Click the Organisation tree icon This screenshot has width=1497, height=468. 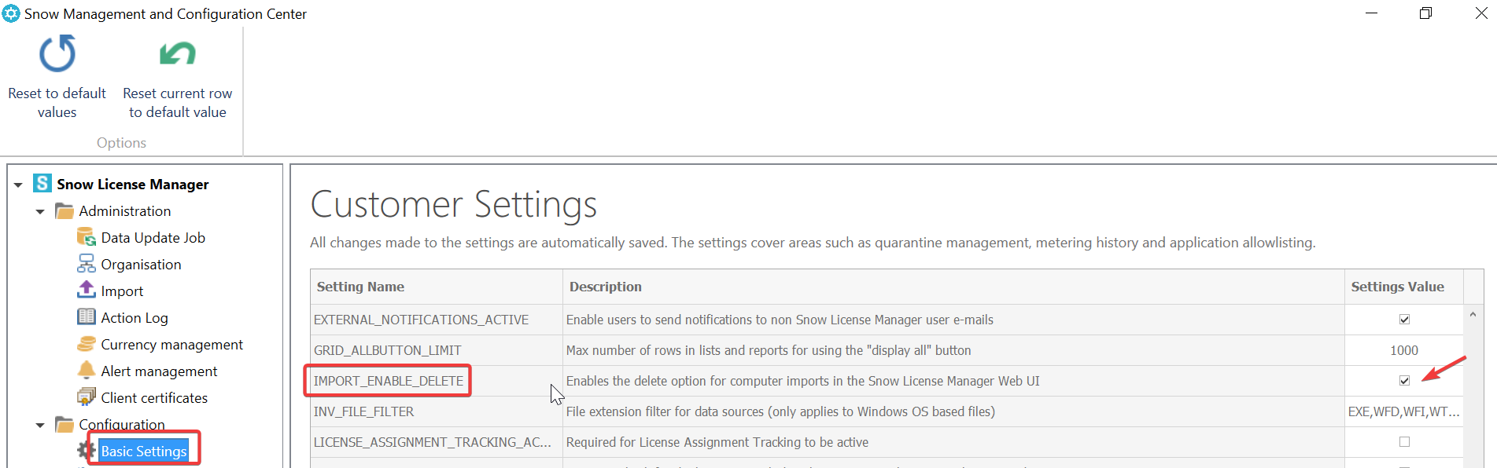click(x=87, y=264)
